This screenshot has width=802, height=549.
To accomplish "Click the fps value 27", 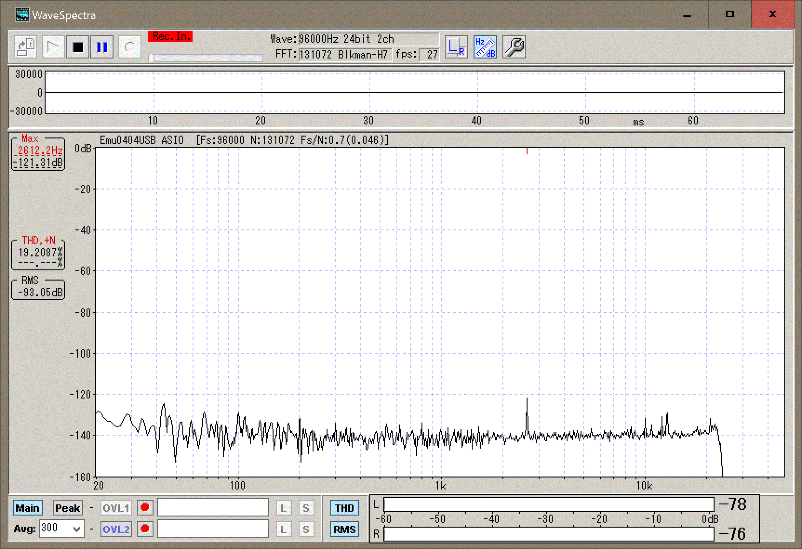I will (x=429, y=55).
